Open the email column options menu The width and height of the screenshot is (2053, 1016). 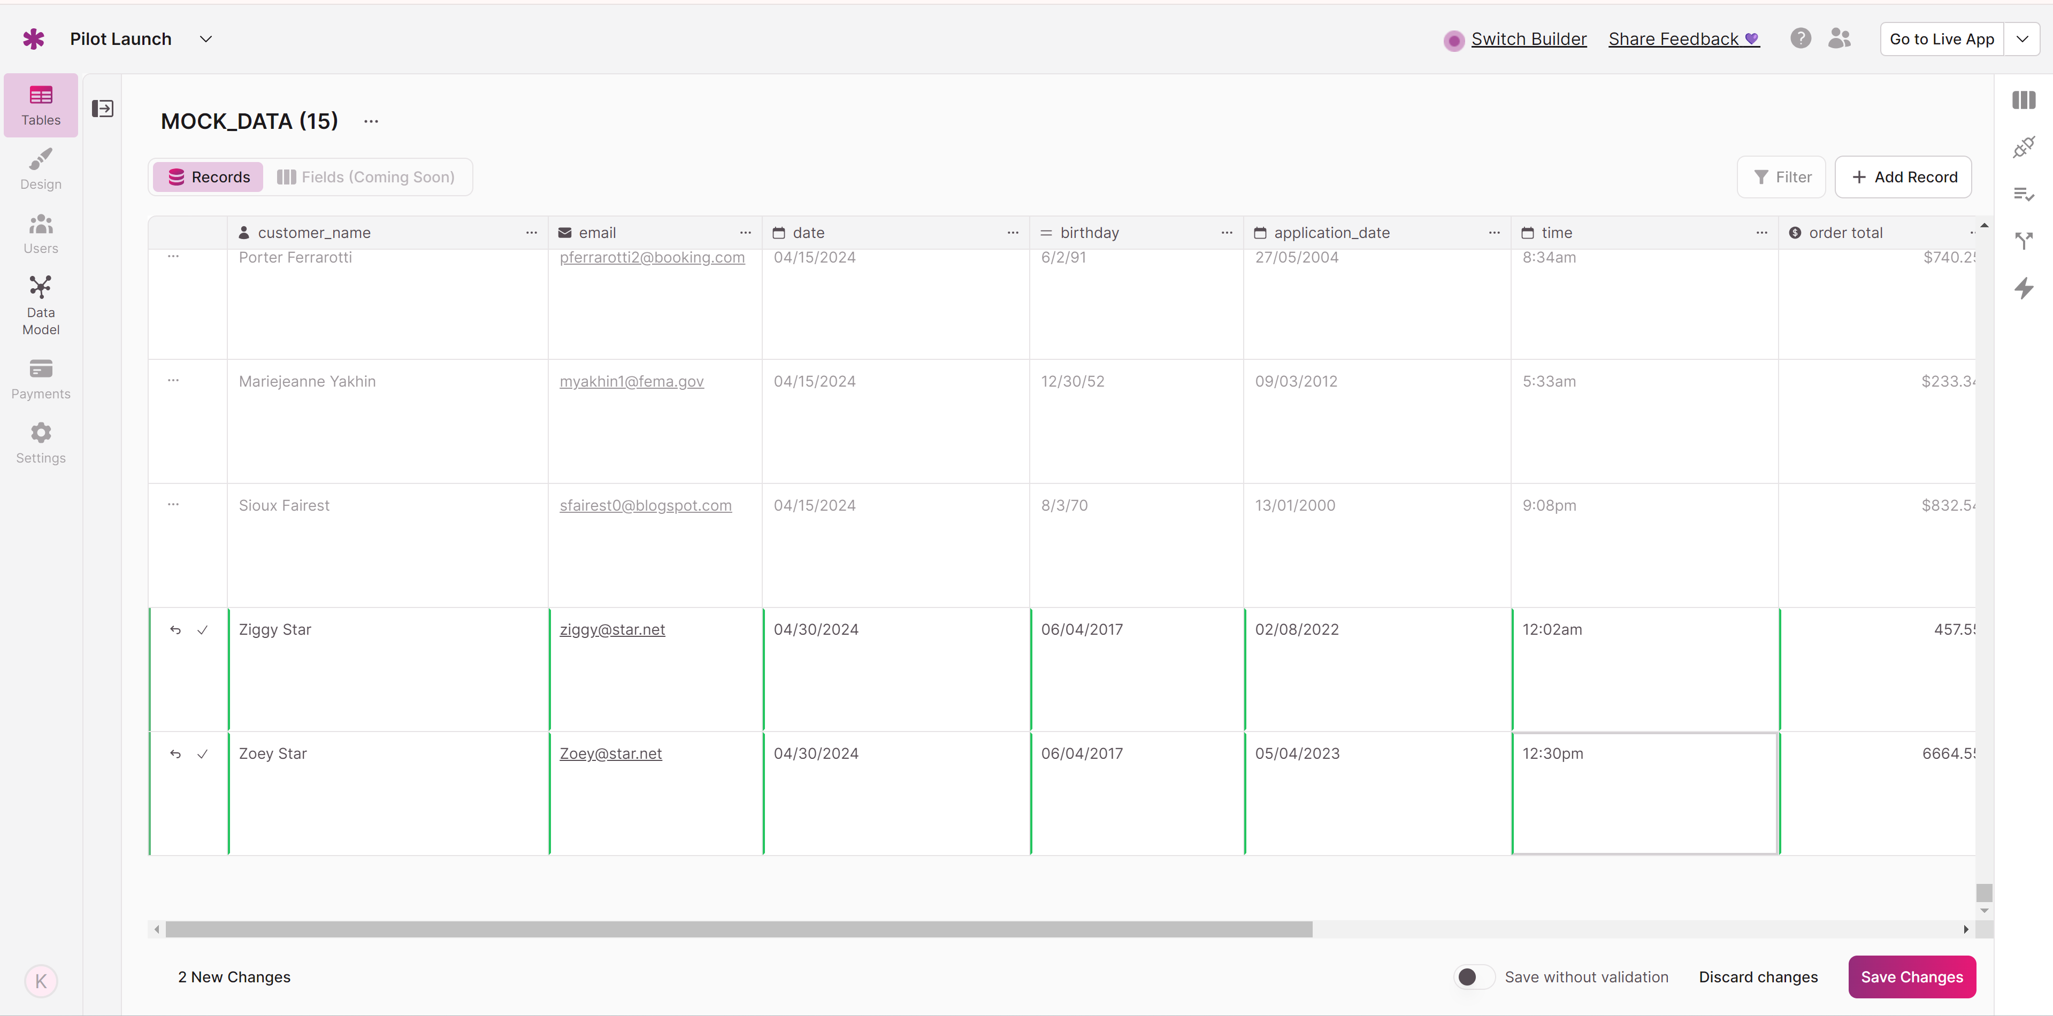745,233
